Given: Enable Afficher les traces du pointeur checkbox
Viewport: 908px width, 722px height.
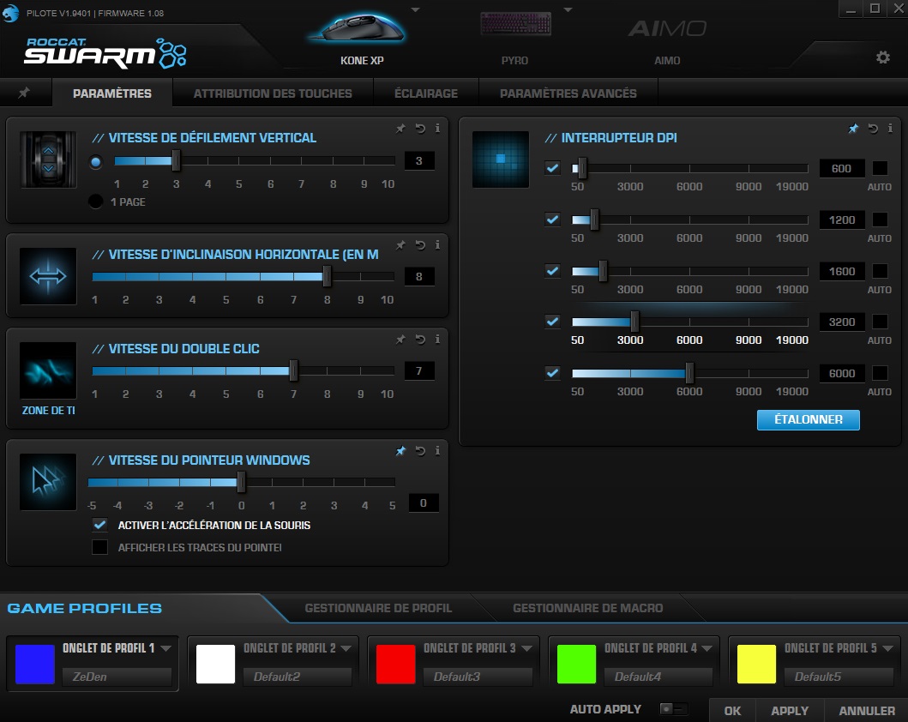Looking at the screenshot, I should 100,547.
